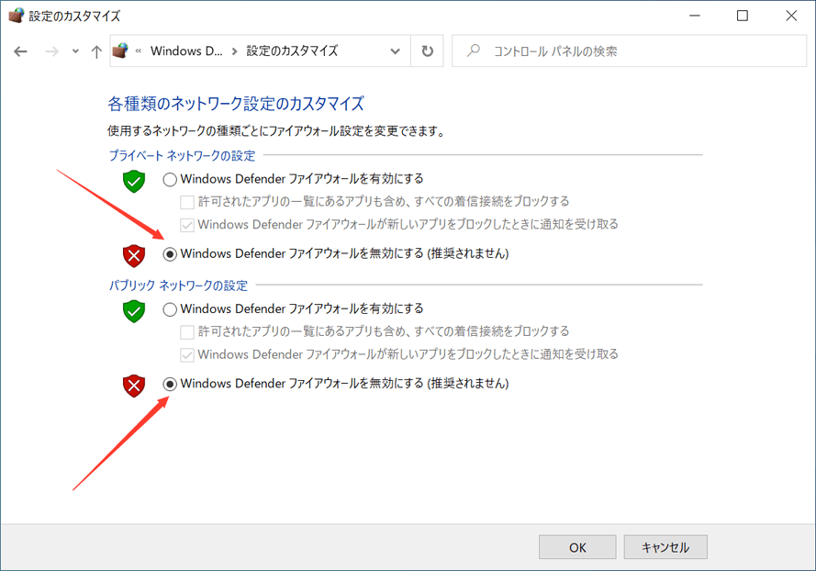This screenshot has height=571, width=816.
Task: Click the Windows D... breadcrumb
Action: point(186,51)
